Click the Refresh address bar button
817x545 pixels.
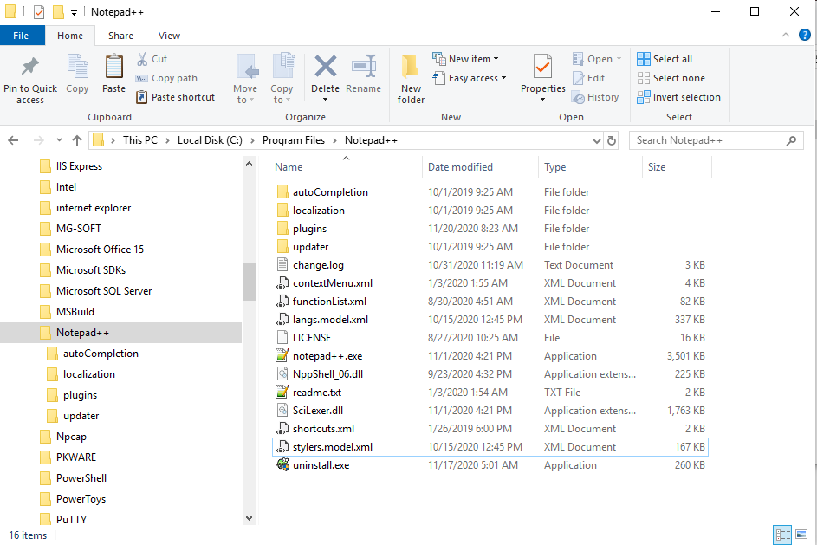coord(612,140)
